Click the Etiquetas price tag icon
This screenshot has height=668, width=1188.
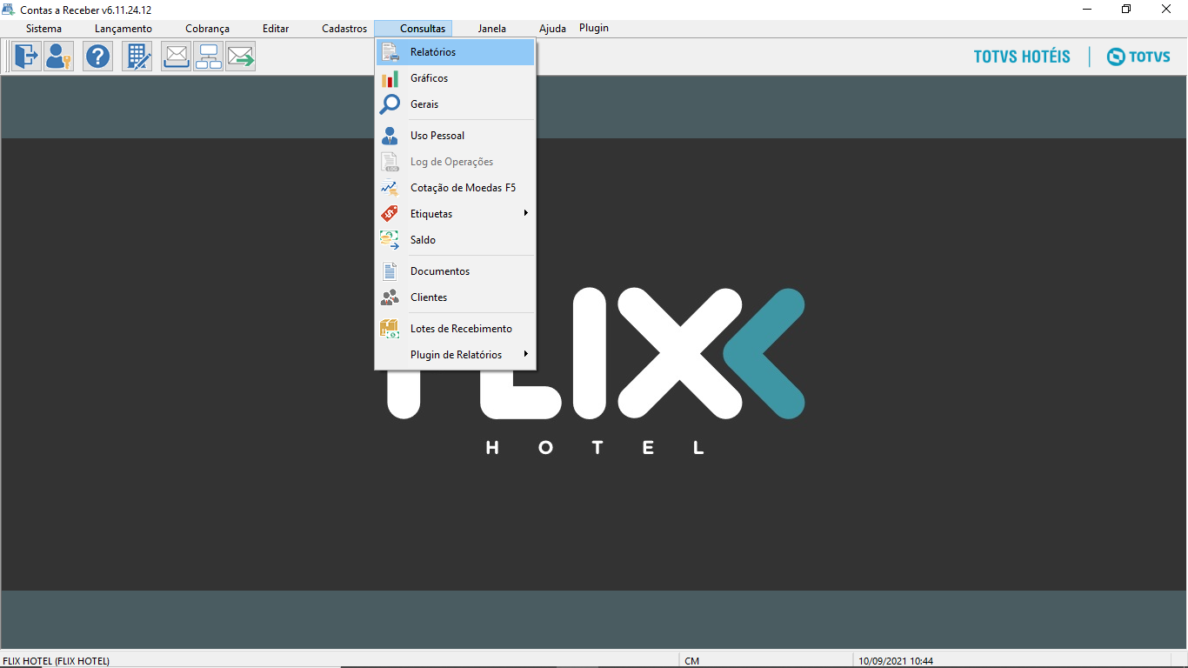pos(390,214)
